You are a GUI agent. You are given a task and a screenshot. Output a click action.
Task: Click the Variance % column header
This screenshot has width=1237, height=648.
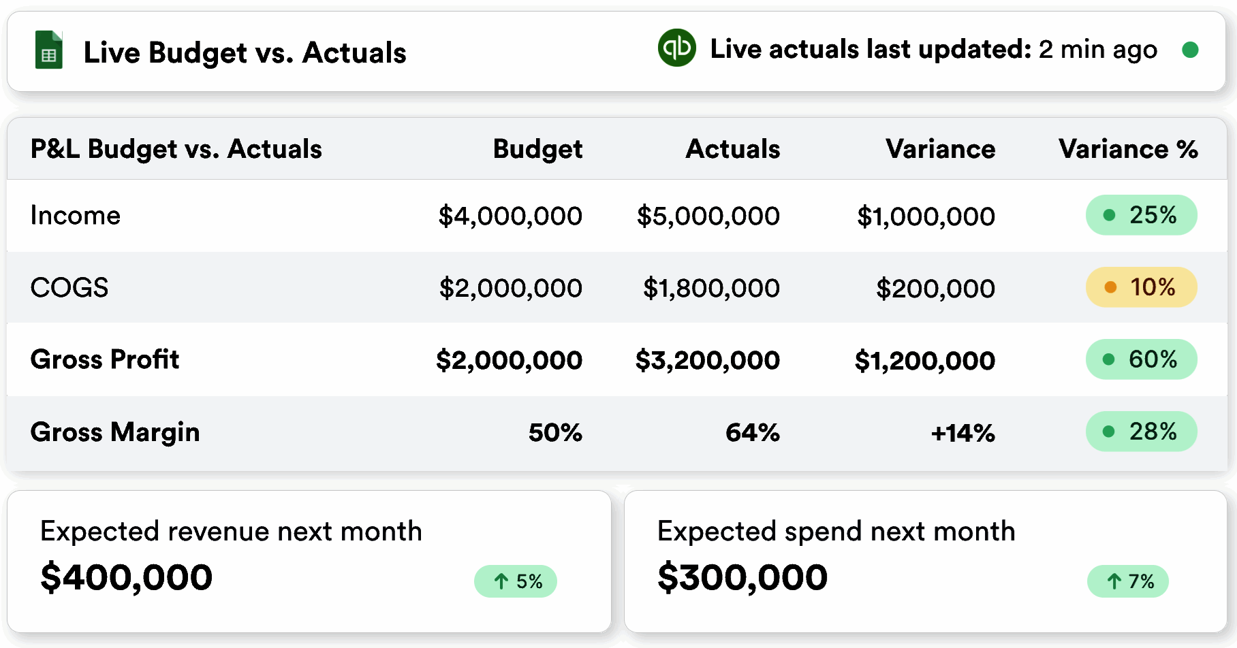pos(1128,149)
